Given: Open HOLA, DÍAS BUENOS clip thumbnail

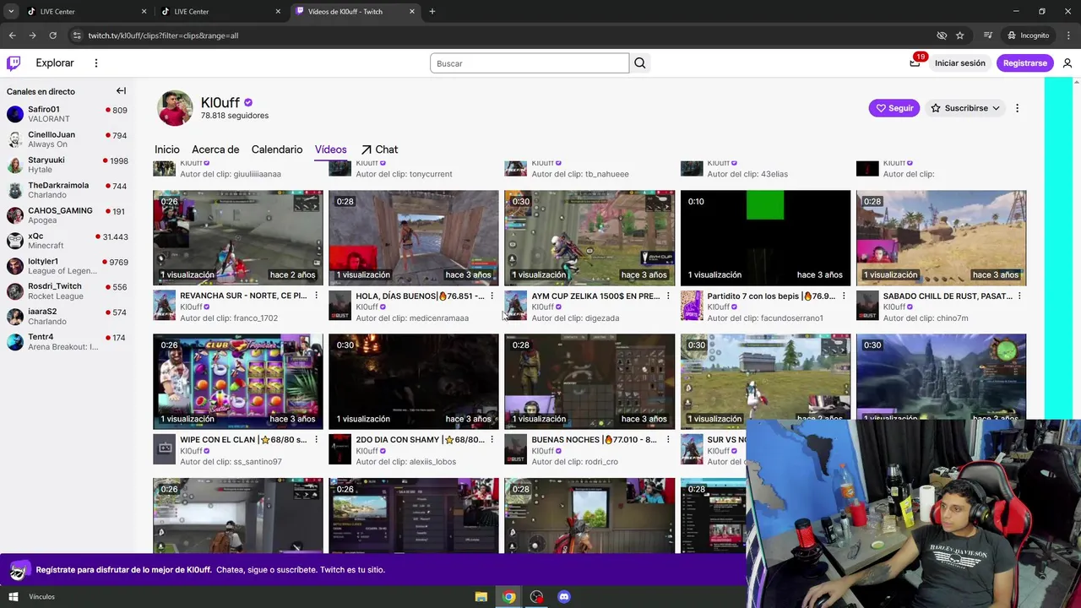Looking at the screenshot, I should [414, 238].
